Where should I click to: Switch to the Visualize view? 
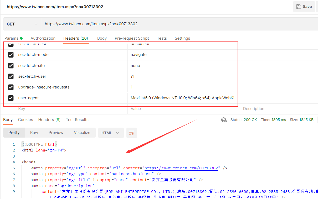pos(82,133)
